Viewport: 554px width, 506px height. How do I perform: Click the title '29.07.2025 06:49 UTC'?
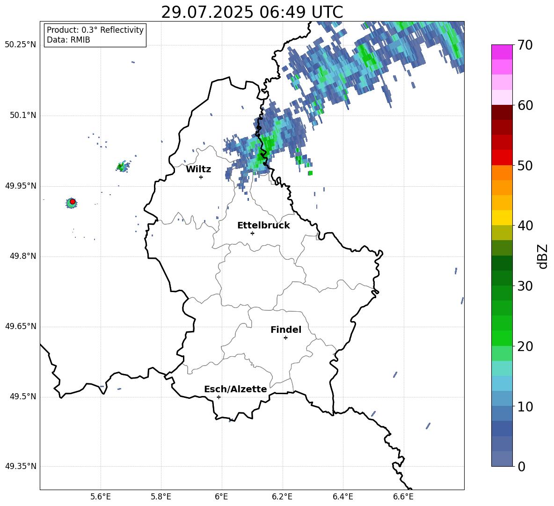[252, 12]
